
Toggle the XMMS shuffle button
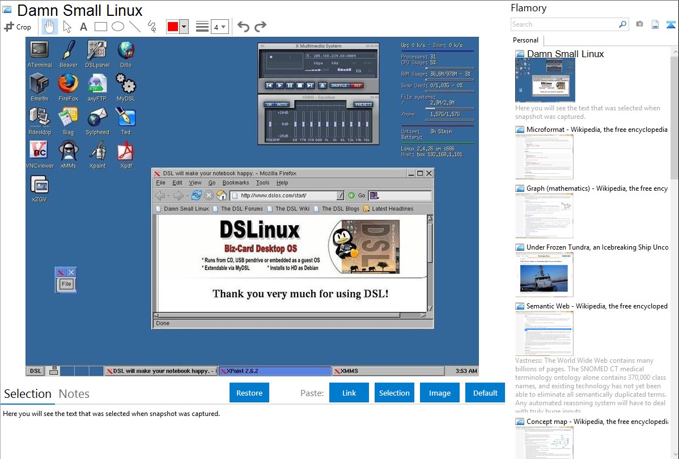(x=339, y=85)
